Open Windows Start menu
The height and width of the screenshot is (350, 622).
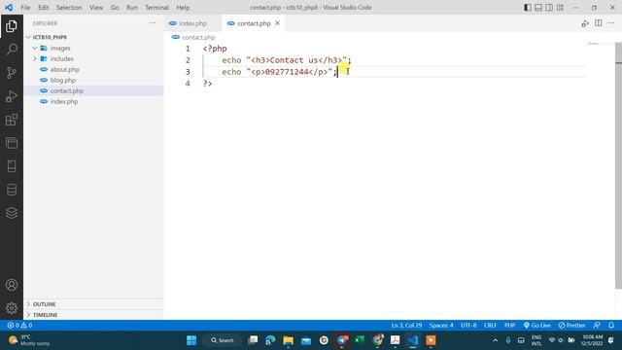click(x=191, y=340)
